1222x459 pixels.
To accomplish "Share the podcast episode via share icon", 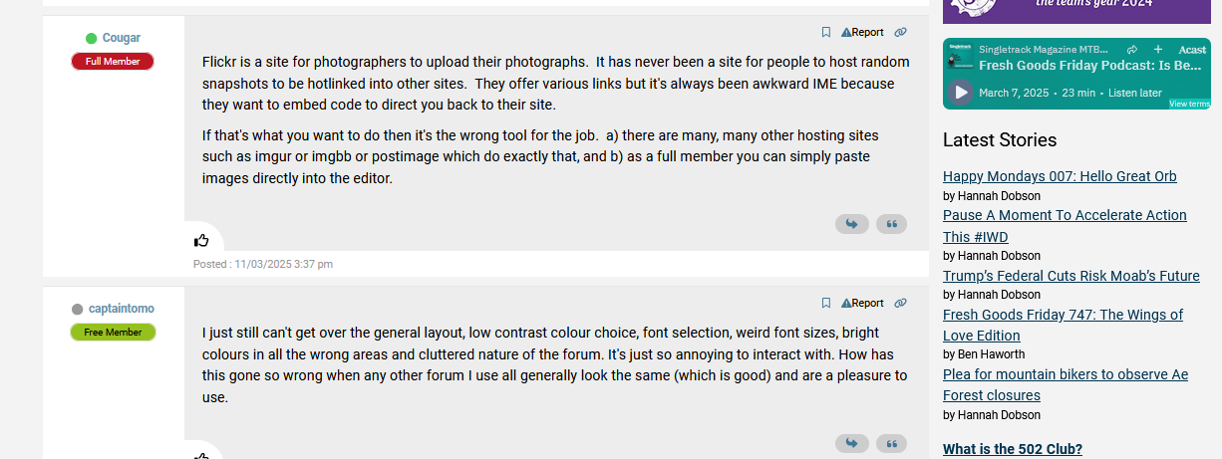I will pyautogui.click(x=1132, y=49).
